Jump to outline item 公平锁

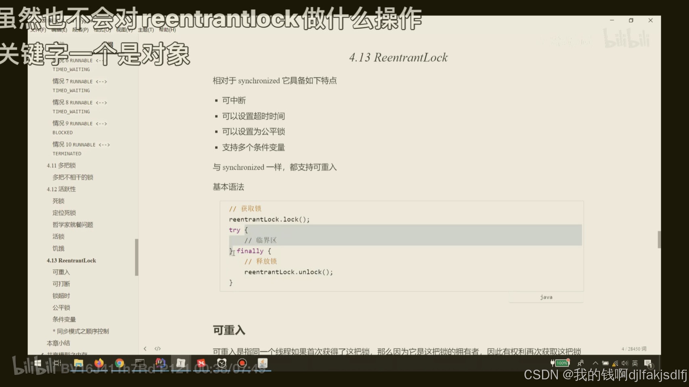pos(61,308)
